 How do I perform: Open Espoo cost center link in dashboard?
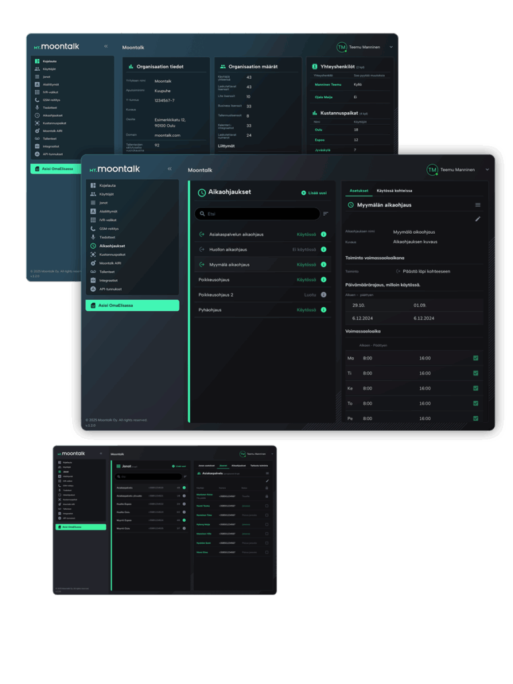click(320, 140)
